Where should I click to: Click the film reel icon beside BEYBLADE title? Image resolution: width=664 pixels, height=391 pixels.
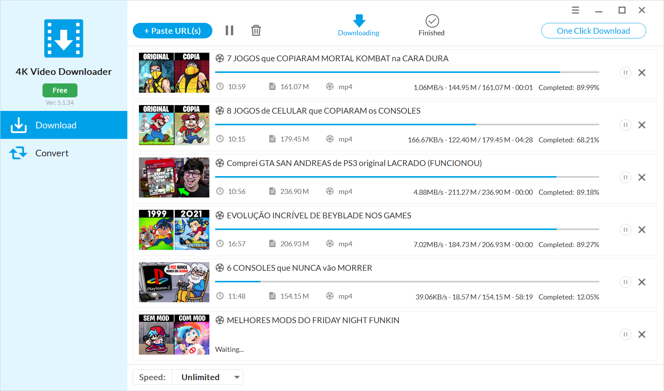click(x=220, y=215)
